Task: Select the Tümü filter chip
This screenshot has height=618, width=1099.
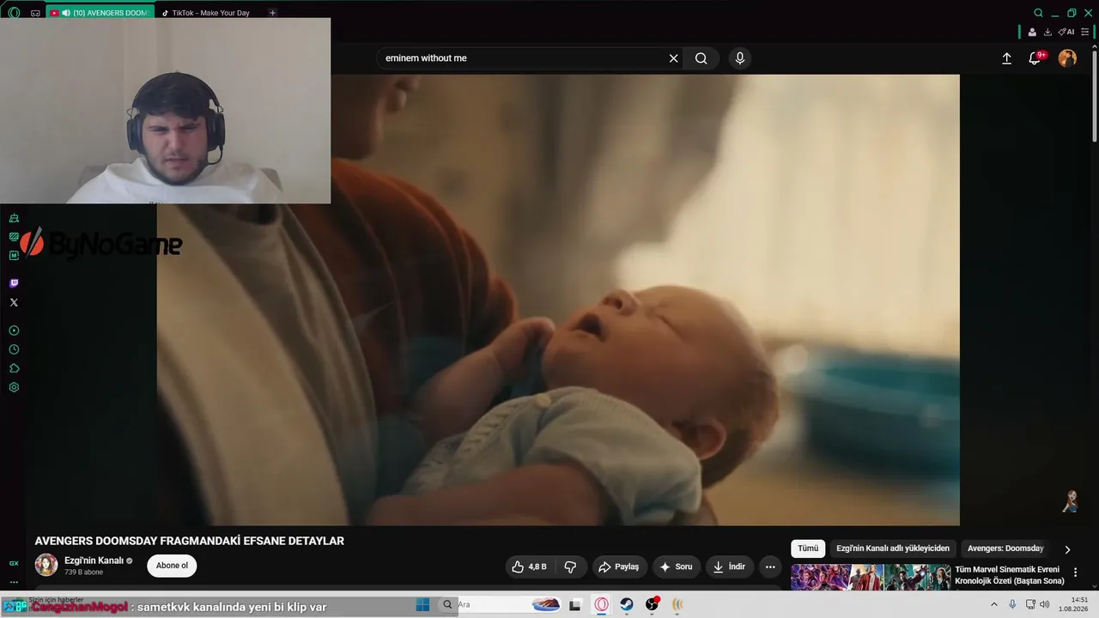Action: click(x=808, y=548)
